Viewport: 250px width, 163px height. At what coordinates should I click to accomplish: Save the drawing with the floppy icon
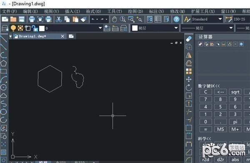[22, 19]
